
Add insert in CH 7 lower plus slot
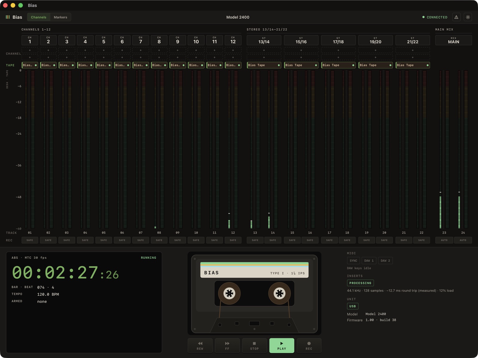point(141,57)
